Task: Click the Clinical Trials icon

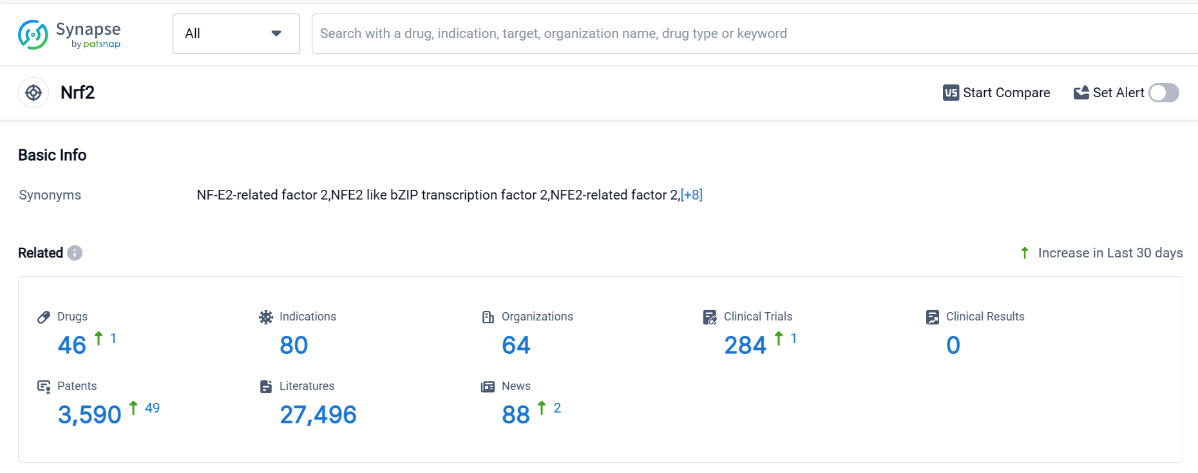Action: pos(710,317)
